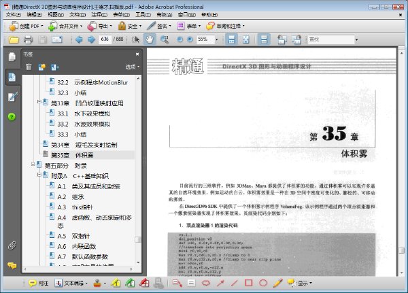Open the 文件 File menu
The height and width of the screenshot is (293, 408).
pyautogui.click(x=14, y=15)
